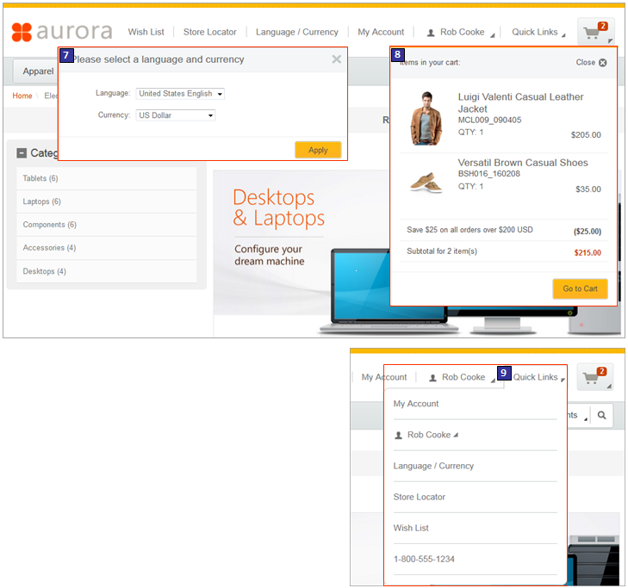Open Wish List in top header

tap(146, 32)
